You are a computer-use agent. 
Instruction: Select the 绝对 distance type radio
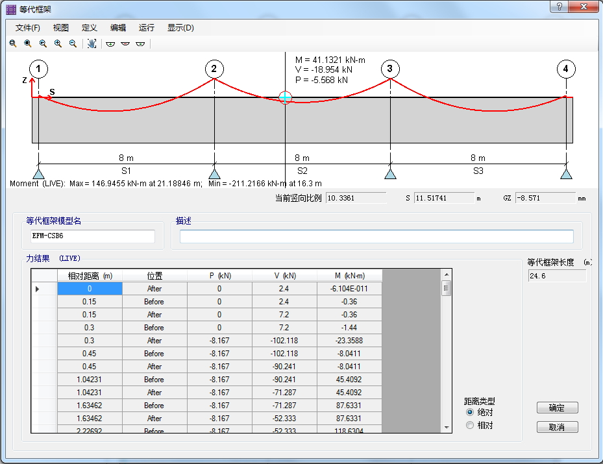point(469,412)
